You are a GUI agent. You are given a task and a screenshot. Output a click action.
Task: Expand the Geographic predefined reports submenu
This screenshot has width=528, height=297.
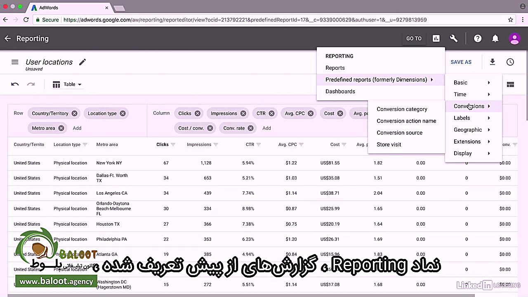468,130
